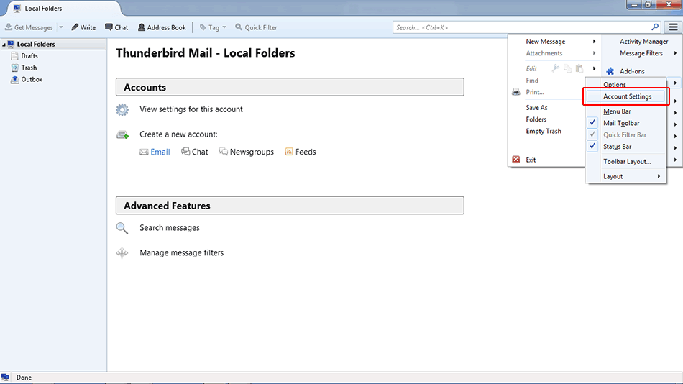Image resolution: width=683 pixels, height=384 pixels.
Task: Click the Cut scissors icon in Edit row
Action: [555, 68]
